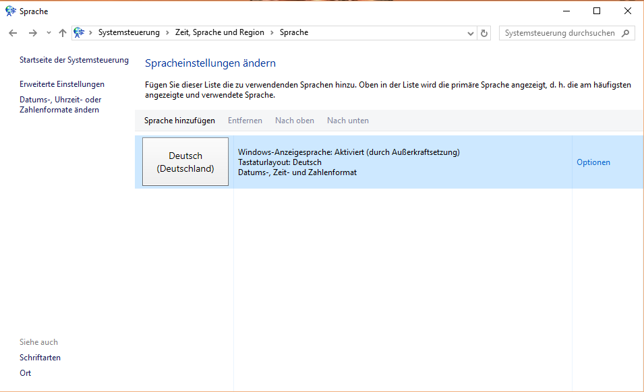Open the recent locations dropdown arrow
644x392 pixels.
point(49,33)
